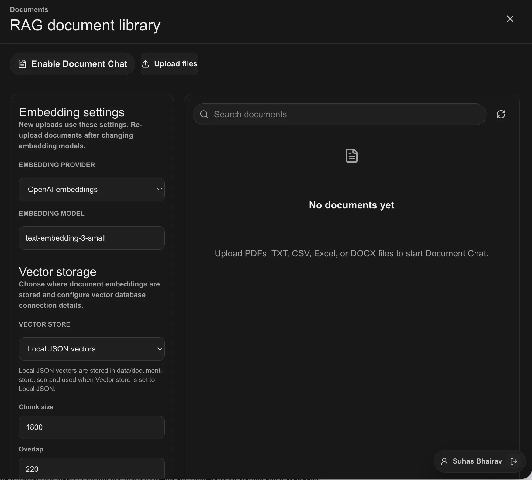Image resolution: width=532 pixels, height=480 pixels.
Task: Refresh the documents list
Action: pos(501,114)
